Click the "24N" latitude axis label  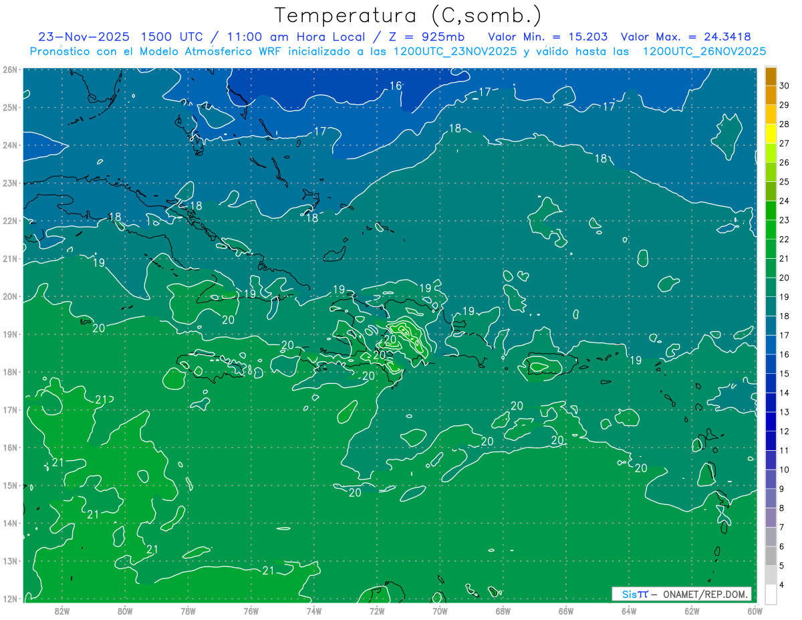click(10, 145)
